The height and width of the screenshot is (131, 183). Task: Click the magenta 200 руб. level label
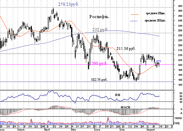tap(99, 64)
